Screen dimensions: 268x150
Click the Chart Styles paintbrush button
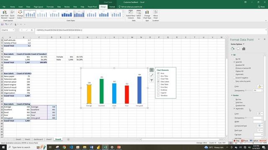pyautogui.click(x=152, y=75)
